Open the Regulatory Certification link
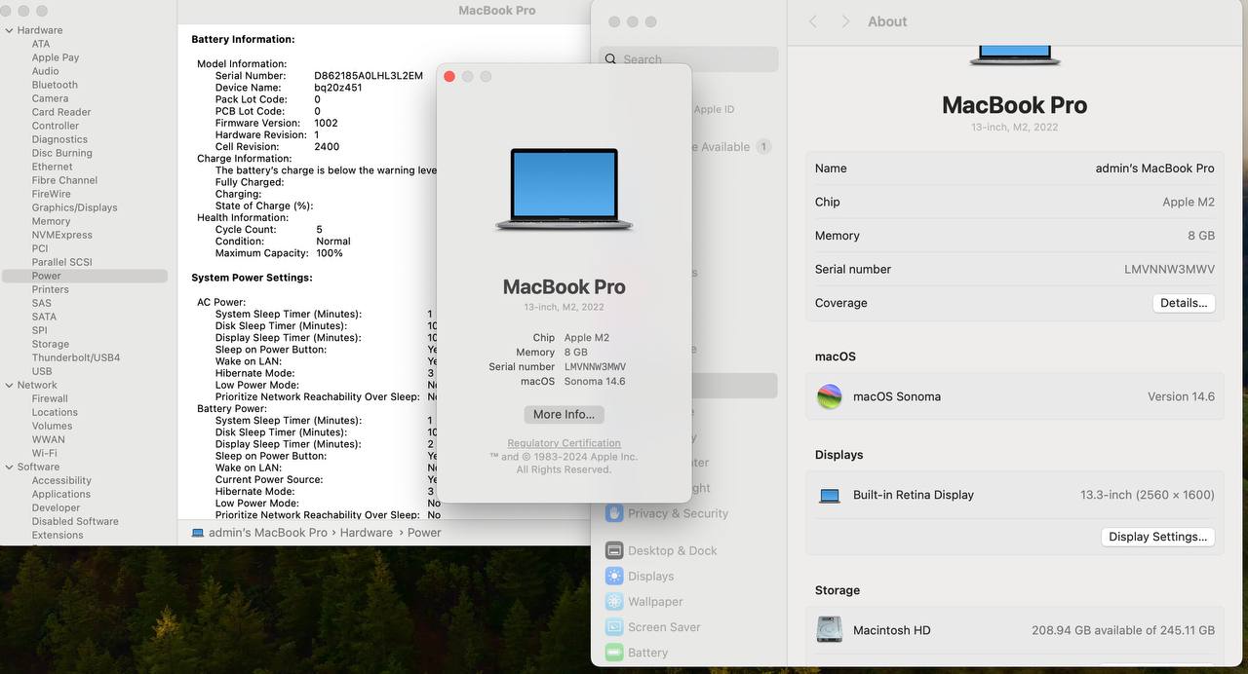1248x674 pixels. (564, 443)
